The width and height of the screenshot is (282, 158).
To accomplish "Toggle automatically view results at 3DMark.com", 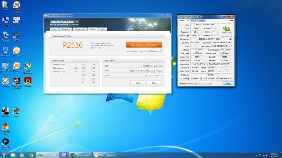I will (161, 51).
